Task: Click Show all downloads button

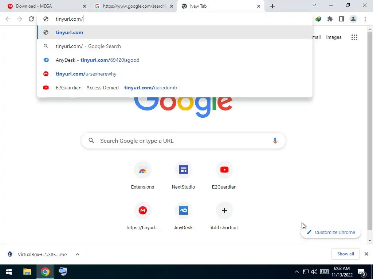Action: [x=345, y=254]
